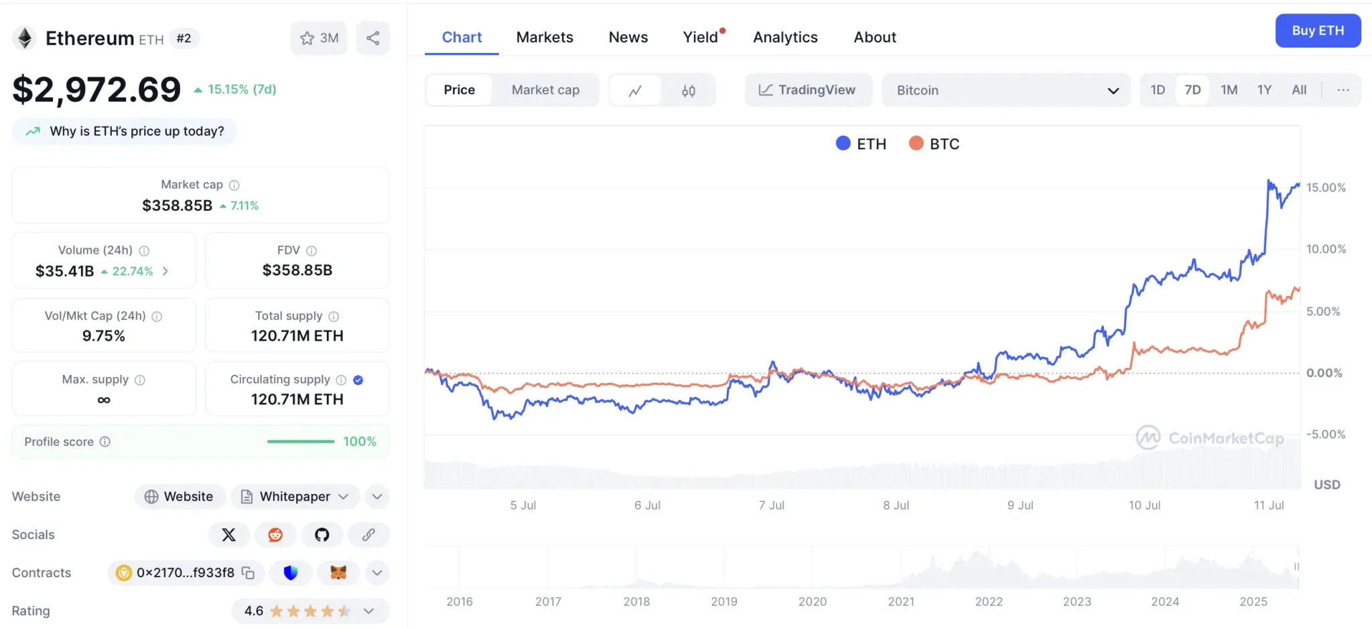Click the MetaMask fox icon
This screenshot has height=628, width=1372.
[x=338, y=573]
